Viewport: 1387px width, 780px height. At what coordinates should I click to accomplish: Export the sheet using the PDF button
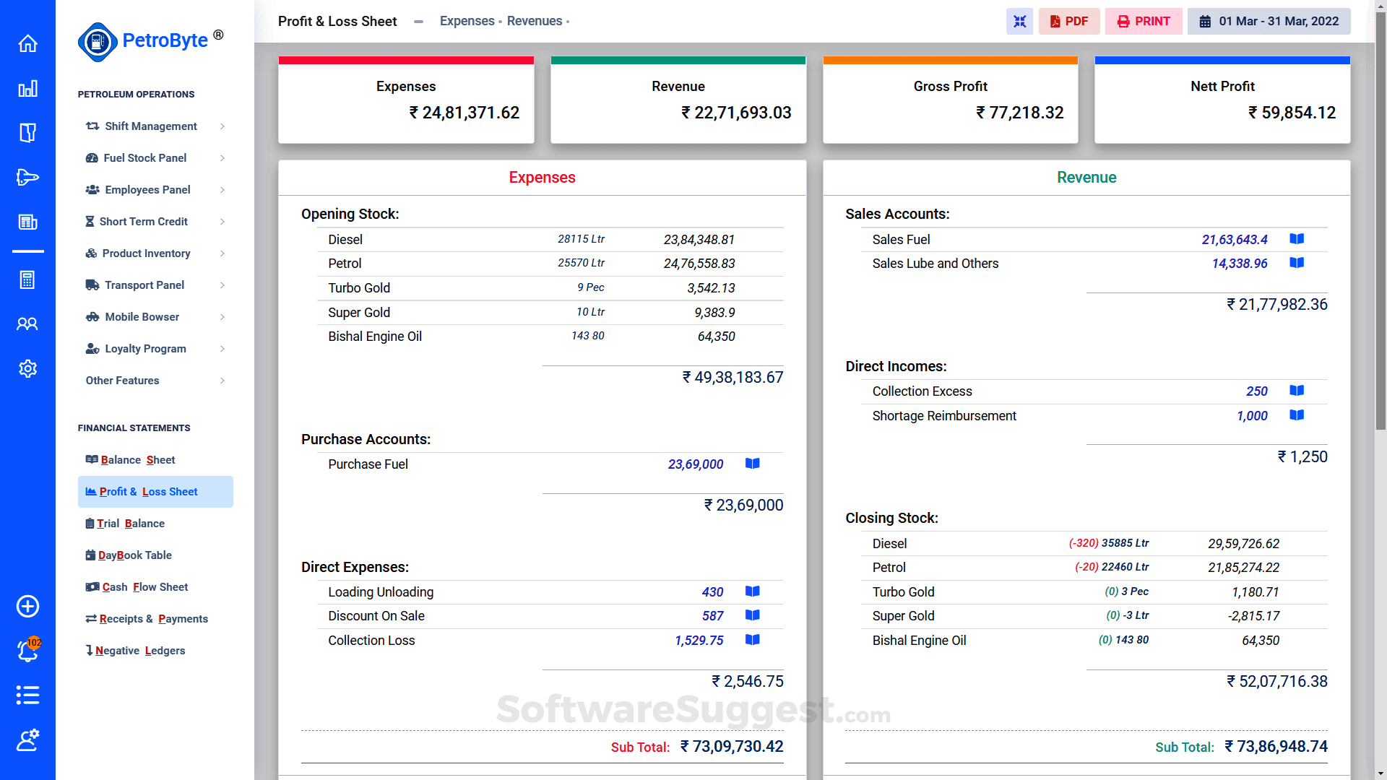point(1069,21)
